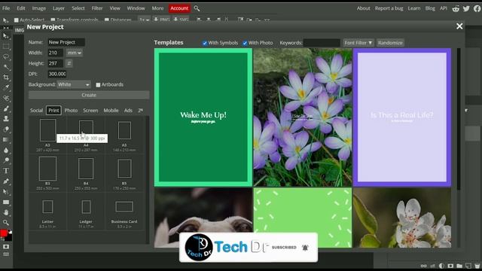The width and height of the screenshot is (482, 271).
Task: Select the Eraser tool
Action: click(6, 129)
